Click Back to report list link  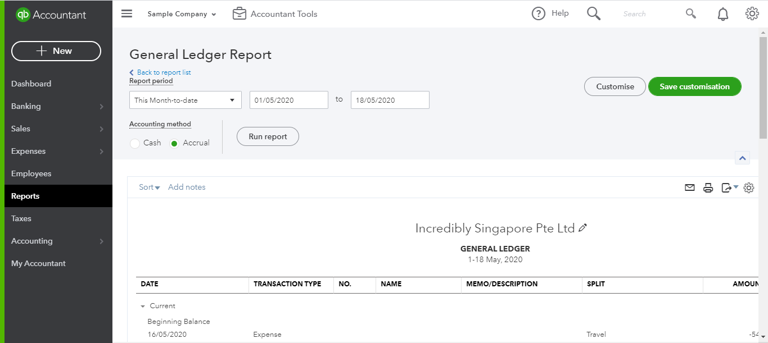point(160,72)
